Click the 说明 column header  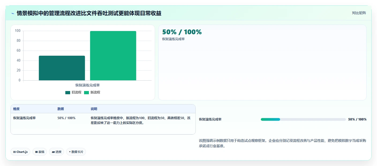(x=94, y=109)
